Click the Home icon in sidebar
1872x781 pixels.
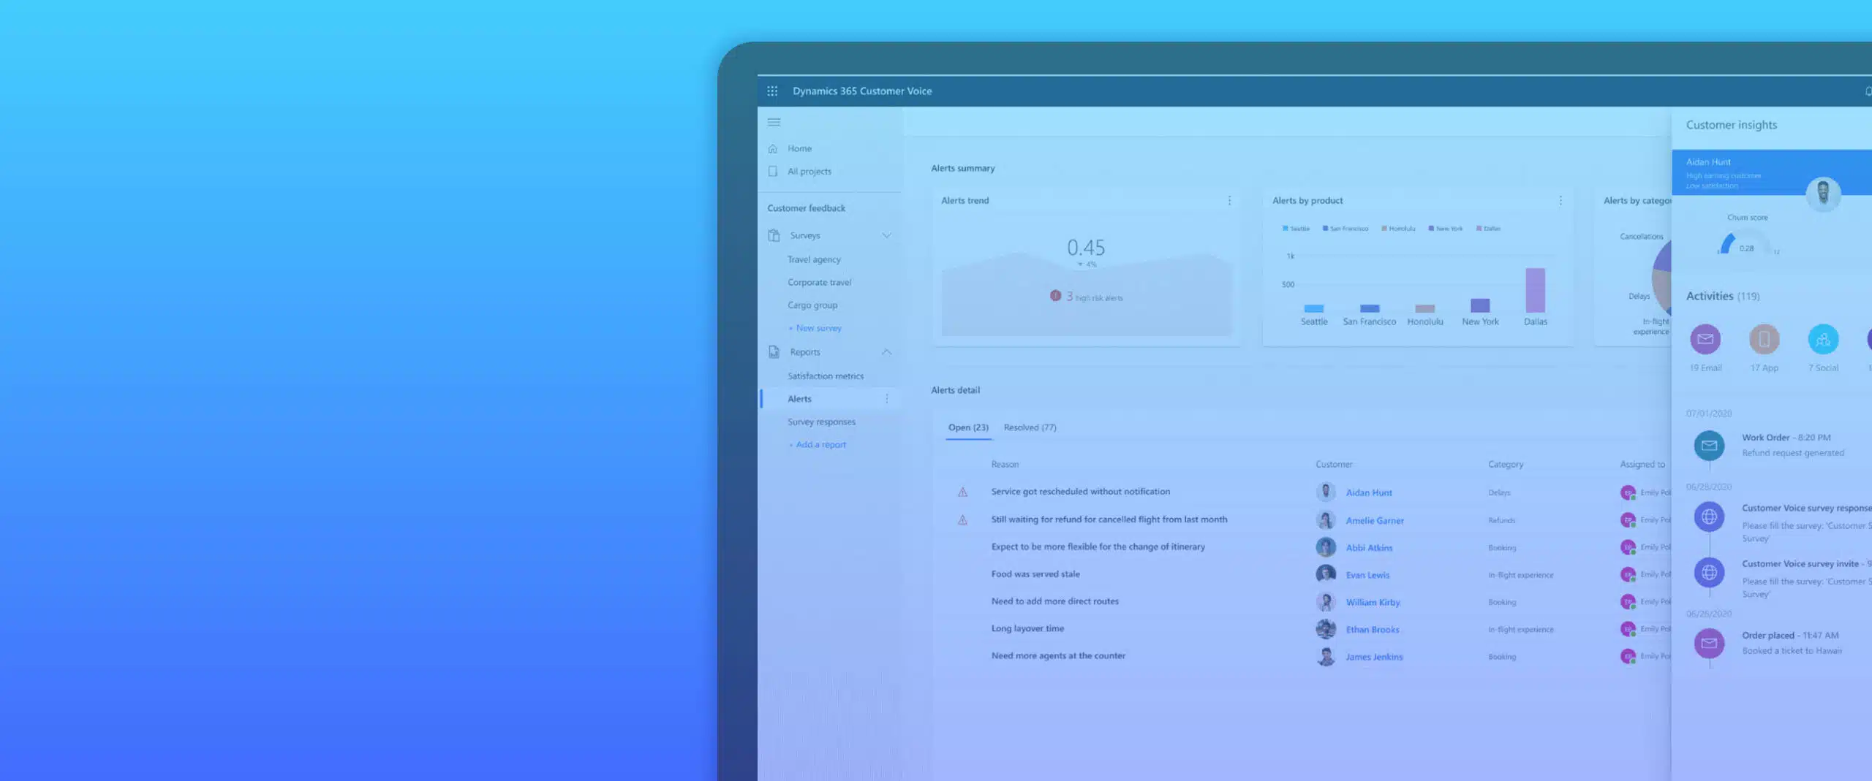click(x=773, y=148)
